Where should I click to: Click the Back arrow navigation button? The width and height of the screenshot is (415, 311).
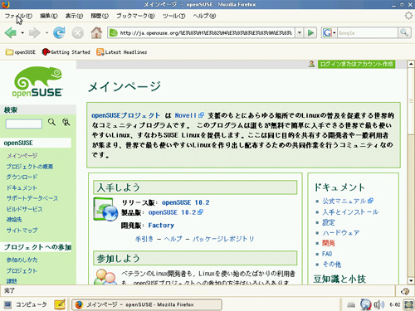pos(11,33)
